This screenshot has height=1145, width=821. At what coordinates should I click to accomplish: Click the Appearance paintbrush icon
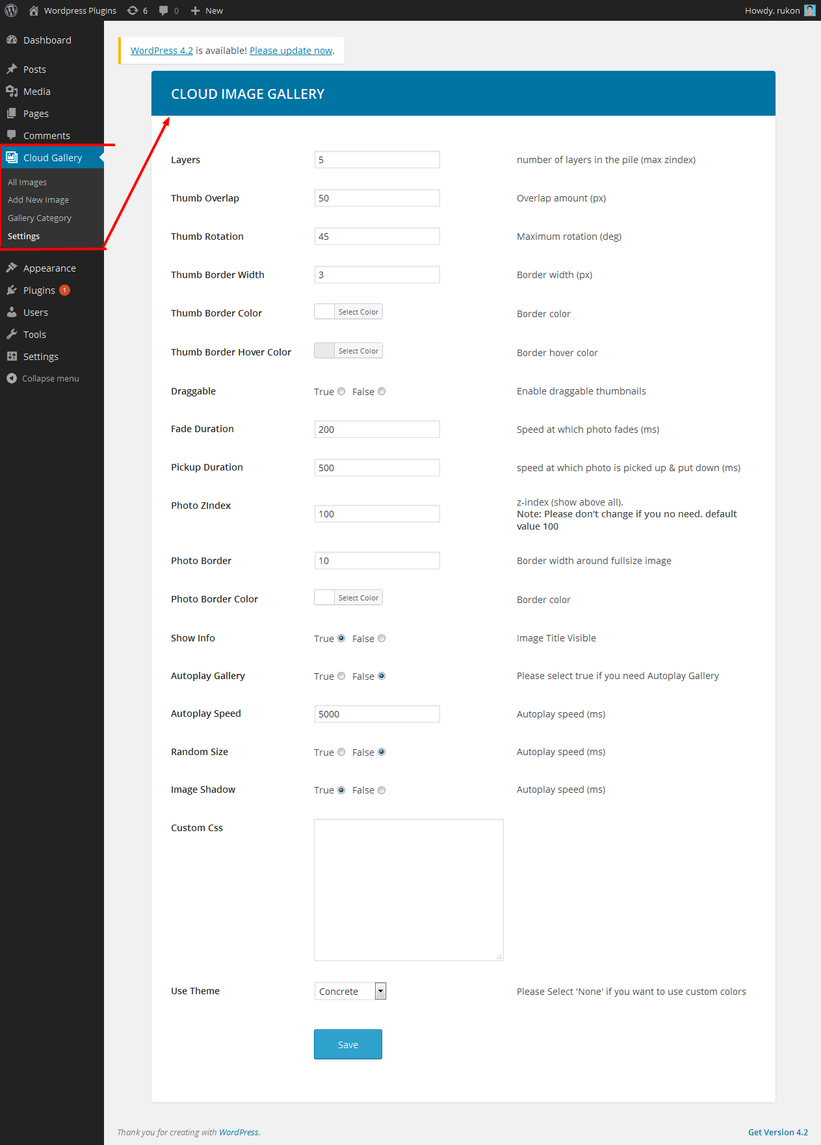12,268
